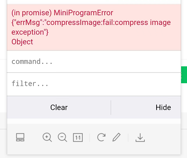Reset image to 1:1 actual size
Image resolution: width=187 pixels, height=158 pixels.
[x=78, y=137]
